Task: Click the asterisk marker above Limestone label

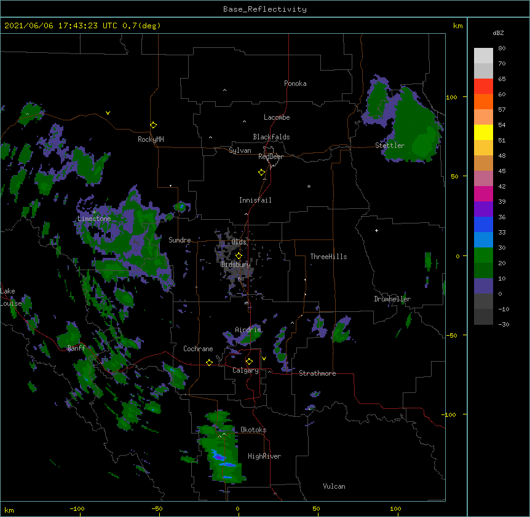Action: (95, 212)
